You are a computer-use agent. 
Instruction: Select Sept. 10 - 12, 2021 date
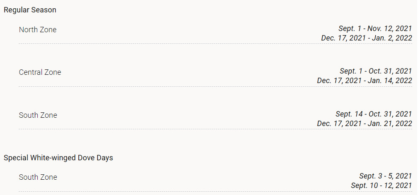pyautogui.click(x=382, y=185)
